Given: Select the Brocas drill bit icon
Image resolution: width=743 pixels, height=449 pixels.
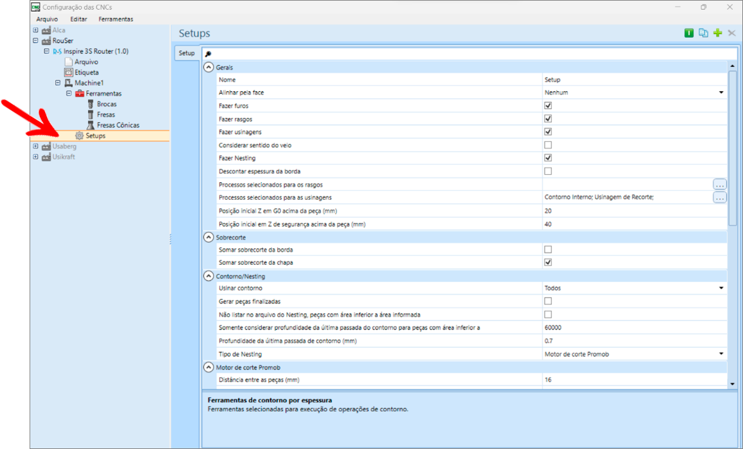Looking at the screenshot, I should pyautogui.click(x=91, y=104).
